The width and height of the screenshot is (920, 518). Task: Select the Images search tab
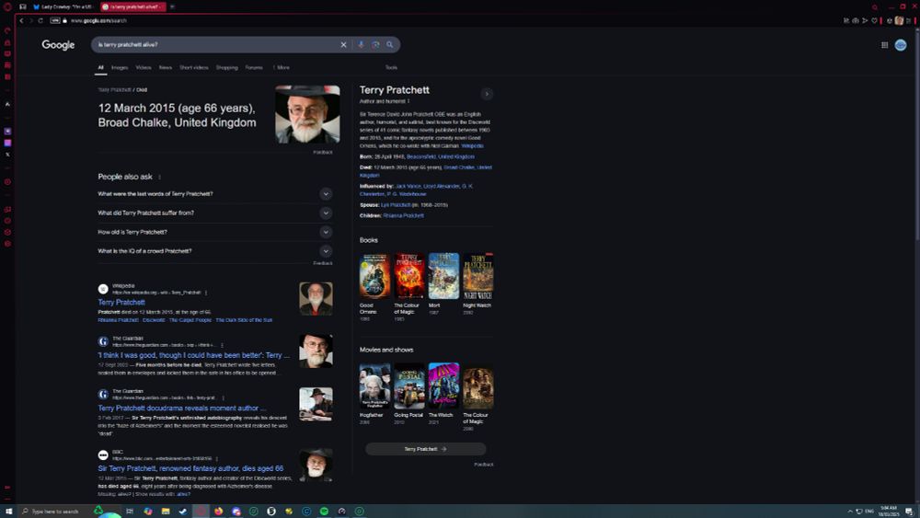coord(120,67)
